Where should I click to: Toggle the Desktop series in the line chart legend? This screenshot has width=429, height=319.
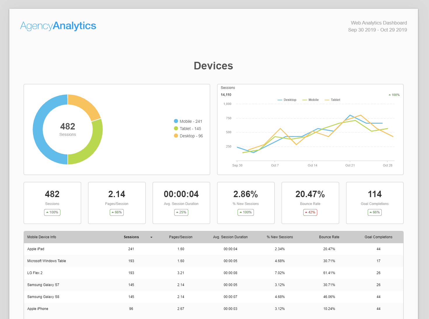[x=287, y=100]
